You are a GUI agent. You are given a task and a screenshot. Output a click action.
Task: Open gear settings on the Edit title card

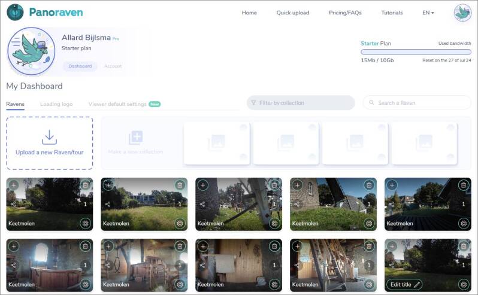464,285
